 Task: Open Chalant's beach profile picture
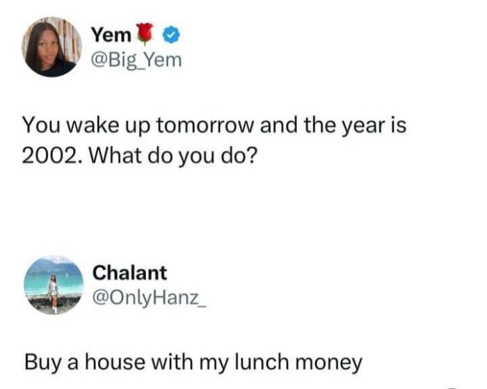tap(53, 285)
